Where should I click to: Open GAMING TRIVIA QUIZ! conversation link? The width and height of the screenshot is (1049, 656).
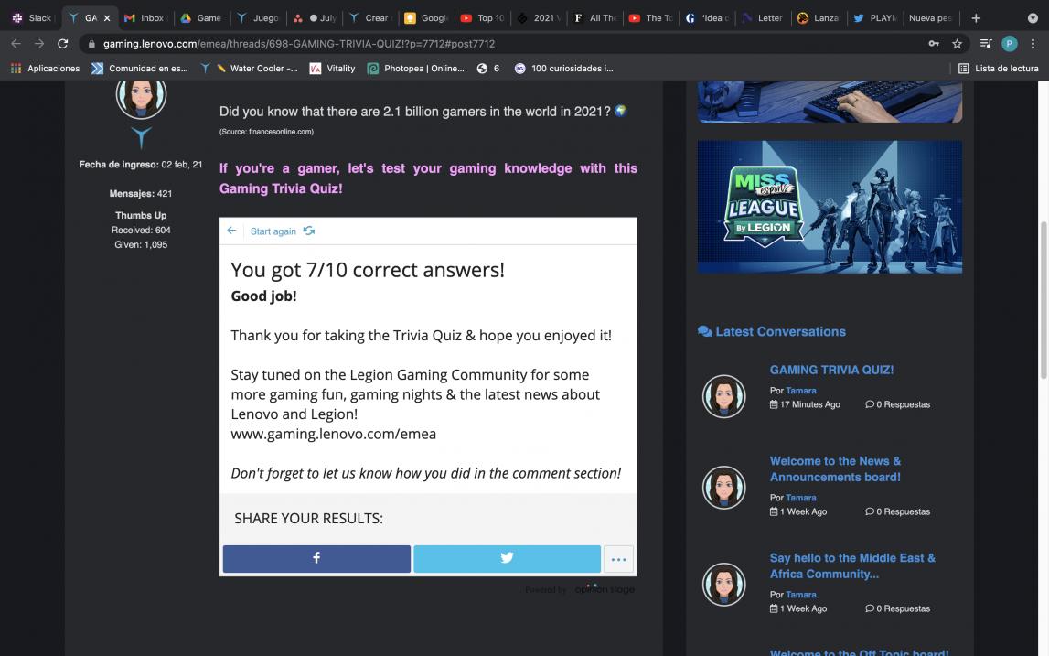(x=831, y=370)
